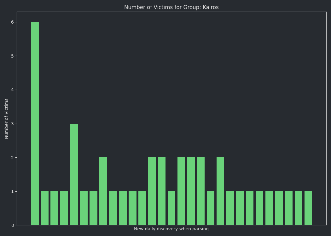Select the y-axis tick label "5"
The image size is (331, 236).
click(13, 56)
